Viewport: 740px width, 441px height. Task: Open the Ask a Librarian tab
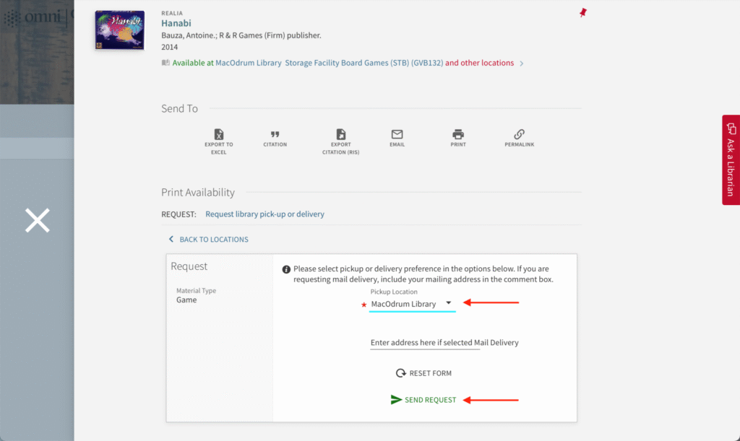731,160
